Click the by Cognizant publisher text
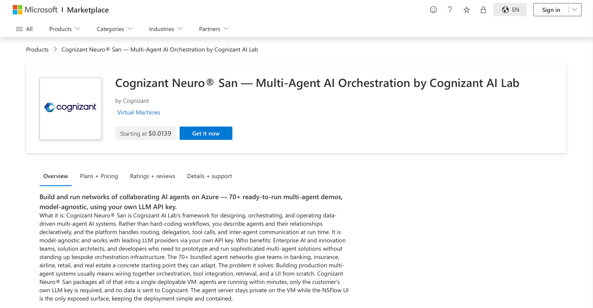The height and width of the screenshot is (308, 593). pos(132,101)
